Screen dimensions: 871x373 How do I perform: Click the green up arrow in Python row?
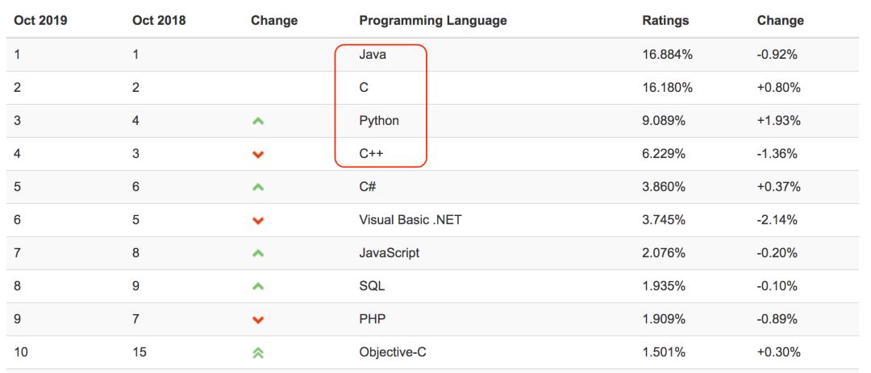258,121
